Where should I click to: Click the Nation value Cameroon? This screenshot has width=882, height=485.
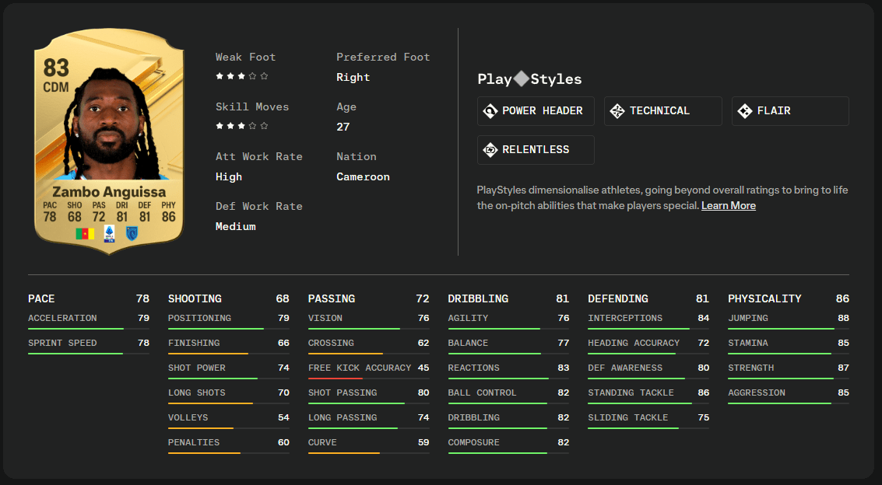[363, 177]
